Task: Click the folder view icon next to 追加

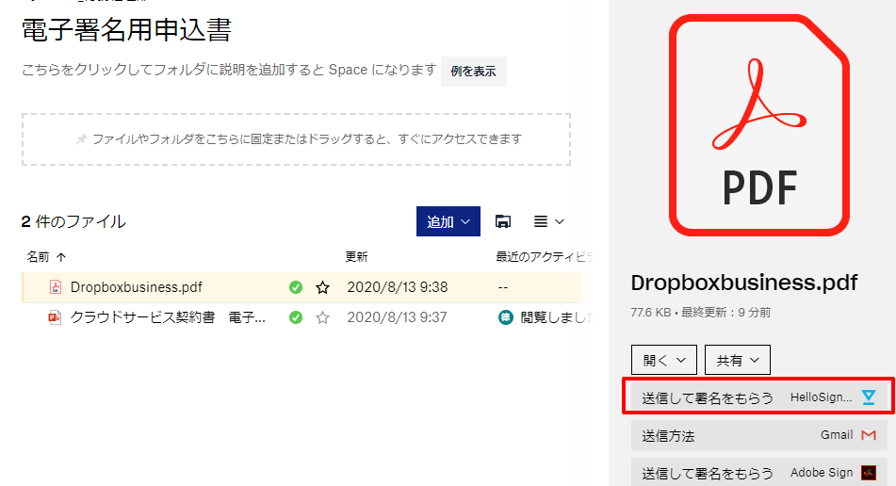Action: [503, 221]
